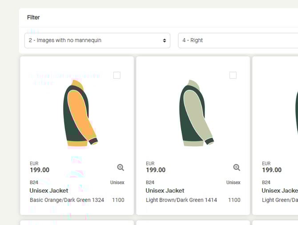
Task: Open the first Unisex Jacket product title
Action: pyautogui.click(x=49, y=190)
